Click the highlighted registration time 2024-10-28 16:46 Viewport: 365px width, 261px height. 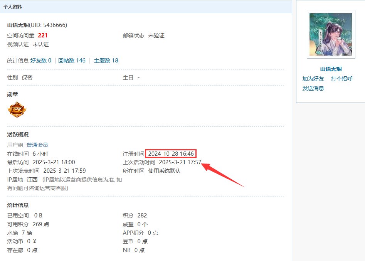coord(171,154)
